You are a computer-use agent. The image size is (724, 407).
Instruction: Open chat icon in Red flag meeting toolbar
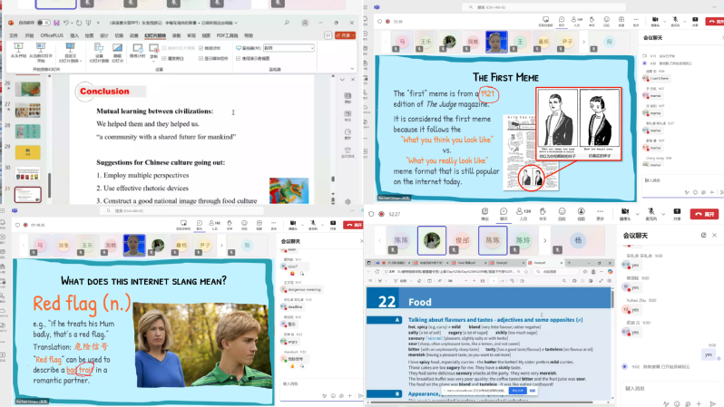coord(200,222)
